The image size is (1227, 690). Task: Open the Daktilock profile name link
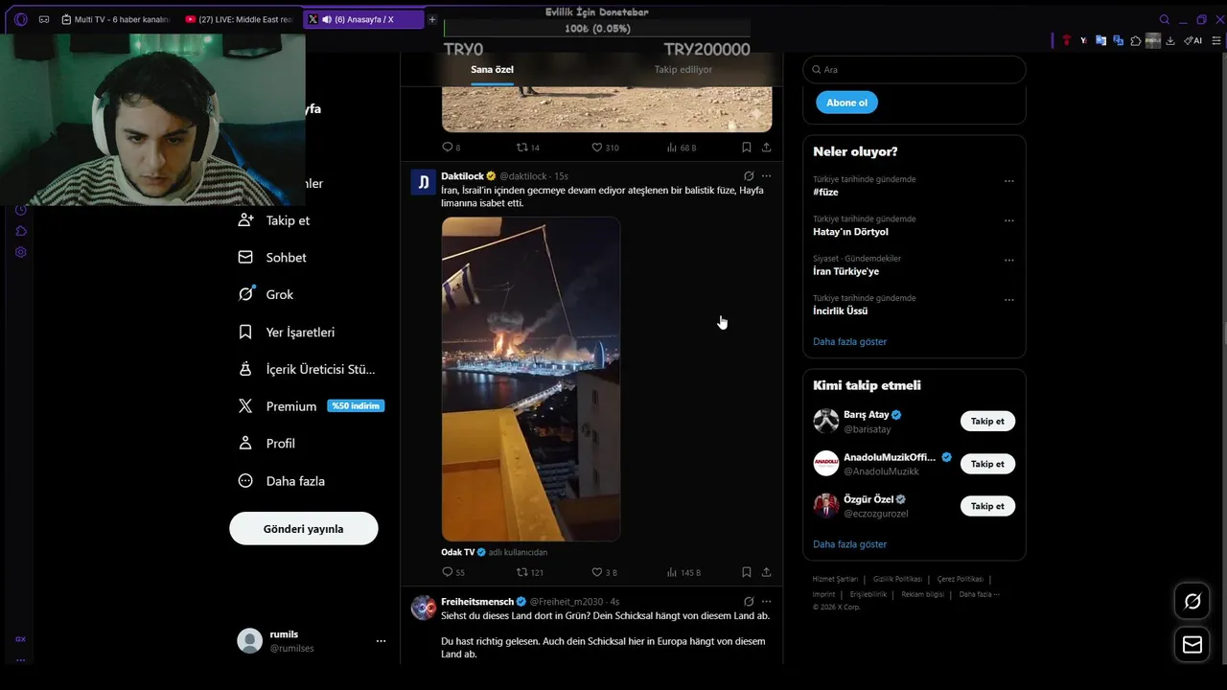click(x=462, y=176)
